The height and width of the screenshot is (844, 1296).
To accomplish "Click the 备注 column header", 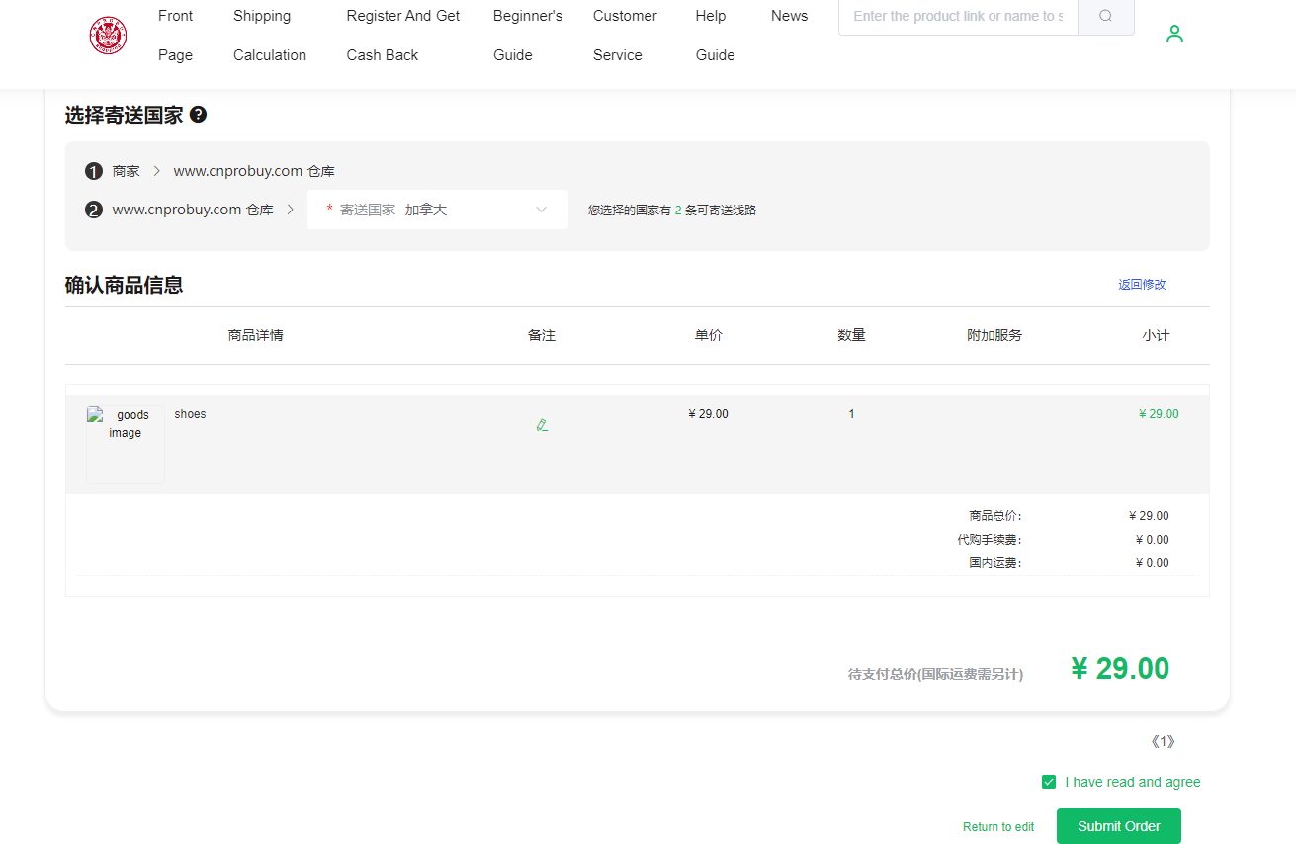I will tap(542, 335).
